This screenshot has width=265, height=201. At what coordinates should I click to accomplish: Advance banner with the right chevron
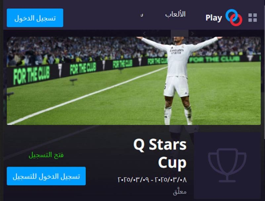(192, 34)
